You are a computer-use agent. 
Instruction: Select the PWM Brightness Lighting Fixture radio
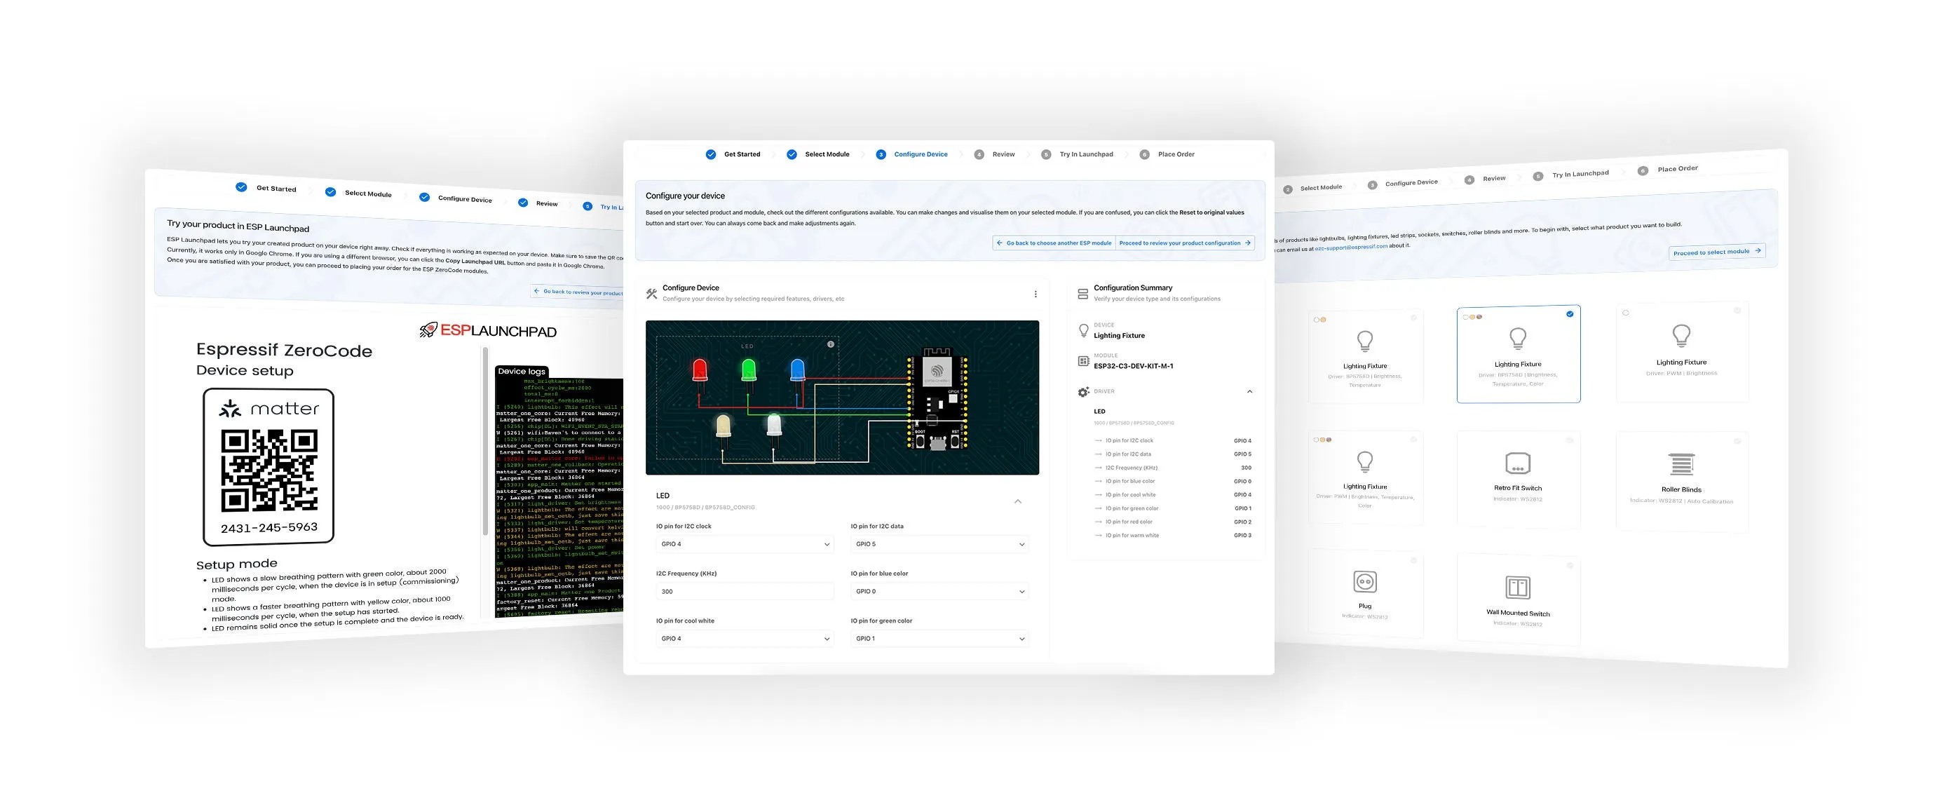pyautogui.click(x=1737, y=311)
